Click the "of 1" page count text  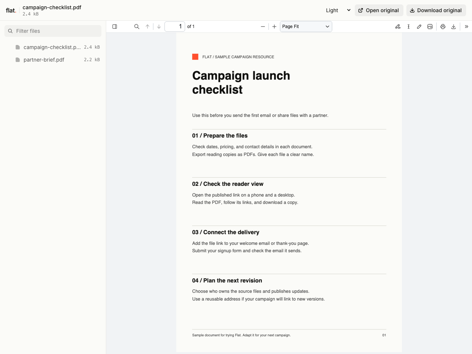(191, 27)
